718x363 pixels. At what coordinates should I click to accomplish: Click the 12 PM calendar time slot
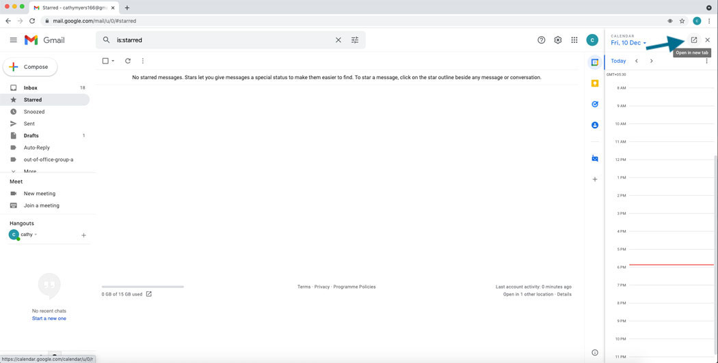pyautogui.click(x=672, y=169)
